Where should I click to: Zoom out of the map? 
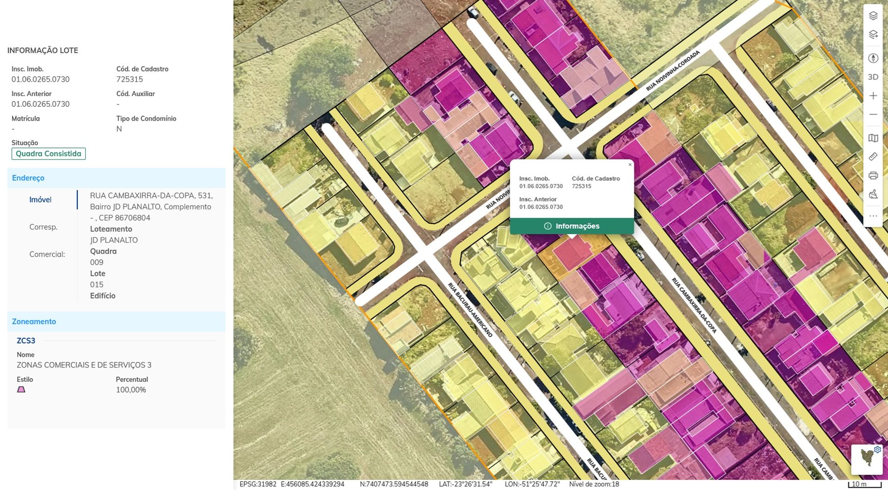(873, 114)
